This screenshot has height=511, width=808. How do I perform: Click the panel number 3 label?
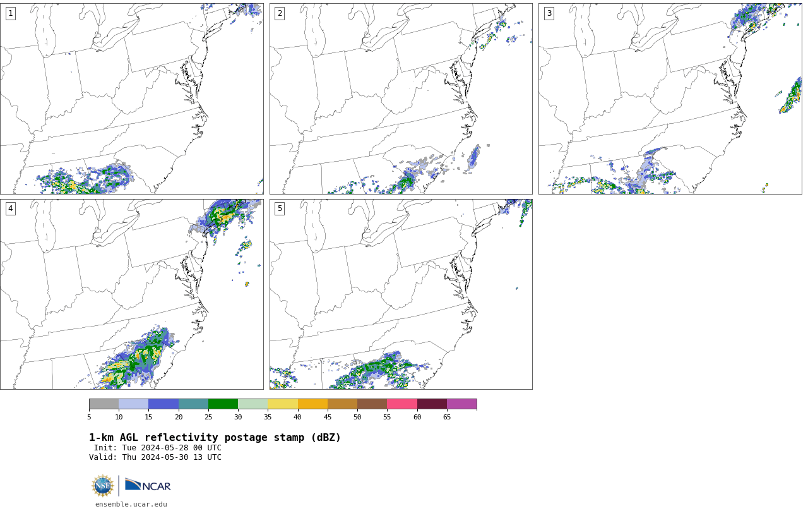[549, 13]
